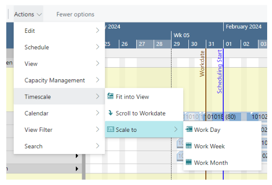Viewport: 272px width, 185px height.
Task: Click the Scale to icon
Action: tap(111, 129)
